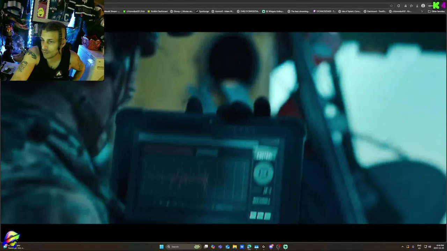
Task: Expand the bookmarks bar overflow chevron
Action: [x=422, y=11]
